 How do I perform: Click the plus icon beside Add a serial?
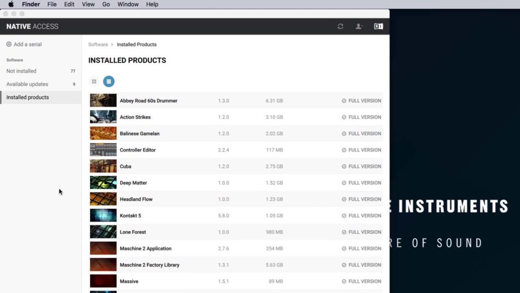pyautogui.click(x=9, y=44)
